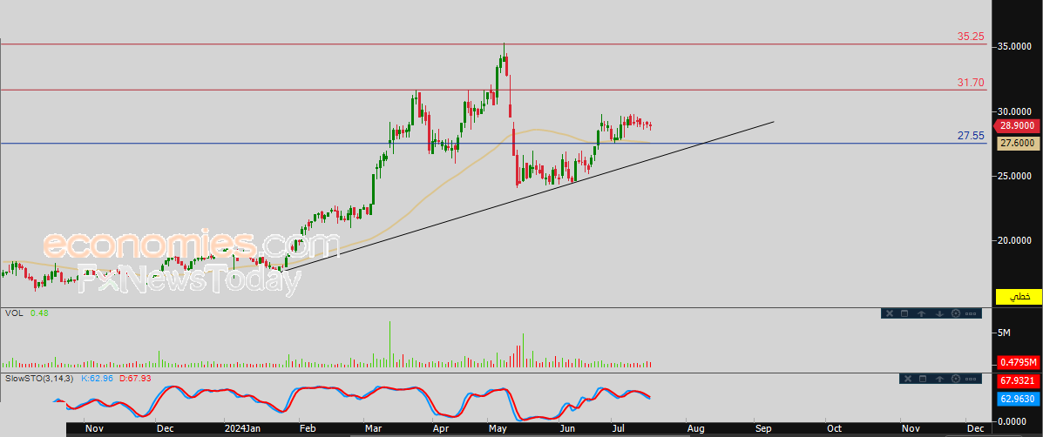This screenshot has height=437, width=1043.
Task: Click the 27.55 support level label
Action: click(x=971, y=136)
